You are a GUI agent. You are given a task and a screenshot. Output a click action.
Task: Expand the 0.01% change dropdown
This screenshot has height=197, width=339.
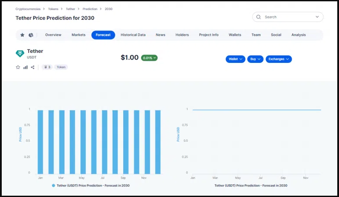coord(149,58)
